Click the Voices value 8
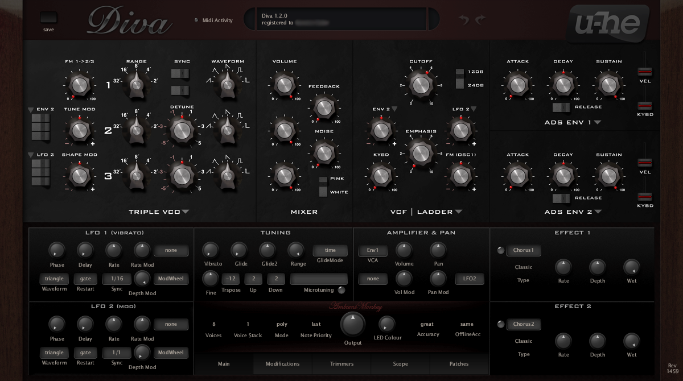This screenshot has height=381, width=683. (213, 324)
